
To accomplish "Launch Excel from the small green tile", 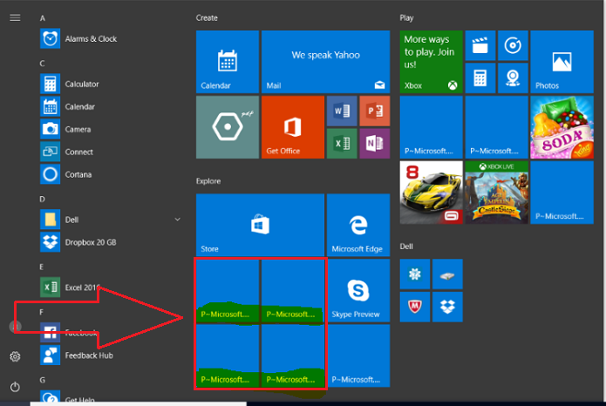I will (342, 144).
